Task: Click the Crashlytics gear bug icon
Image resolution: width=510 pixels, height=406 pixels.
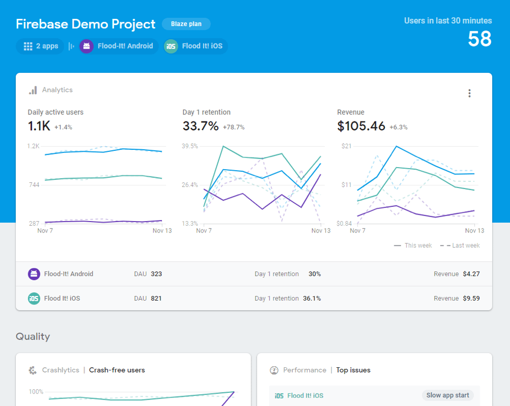Action: tap(33, 370)
